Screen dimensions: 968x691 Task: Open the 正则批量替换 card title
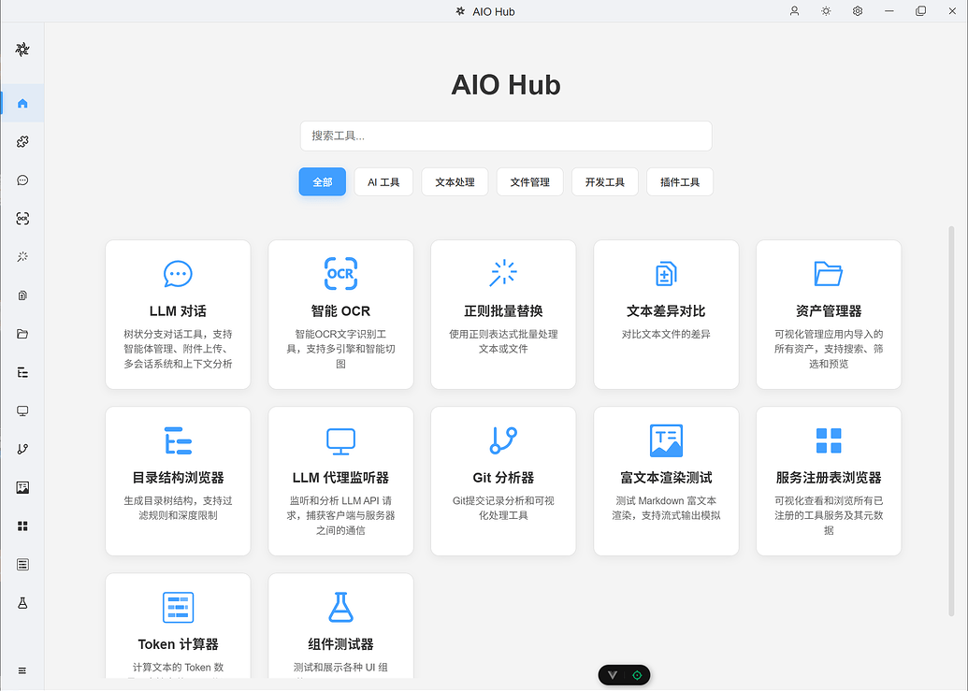click(503, 311)
